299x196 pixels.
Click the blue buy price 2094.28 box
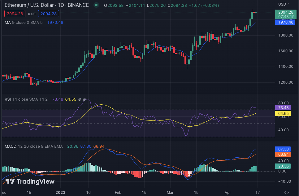pyautogui.click(x=49, y=14)
